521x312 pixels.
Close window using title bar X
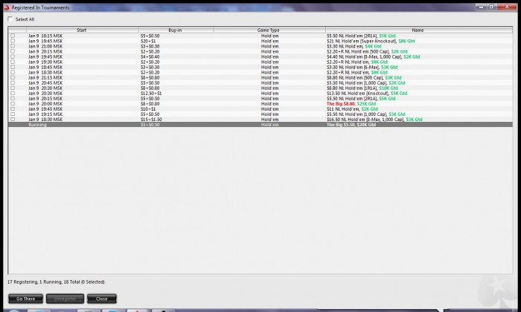point(507,7)
